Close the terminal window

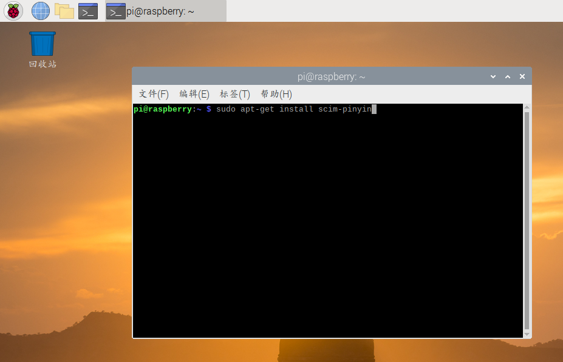pyautogui.click(x=522, y=76)
